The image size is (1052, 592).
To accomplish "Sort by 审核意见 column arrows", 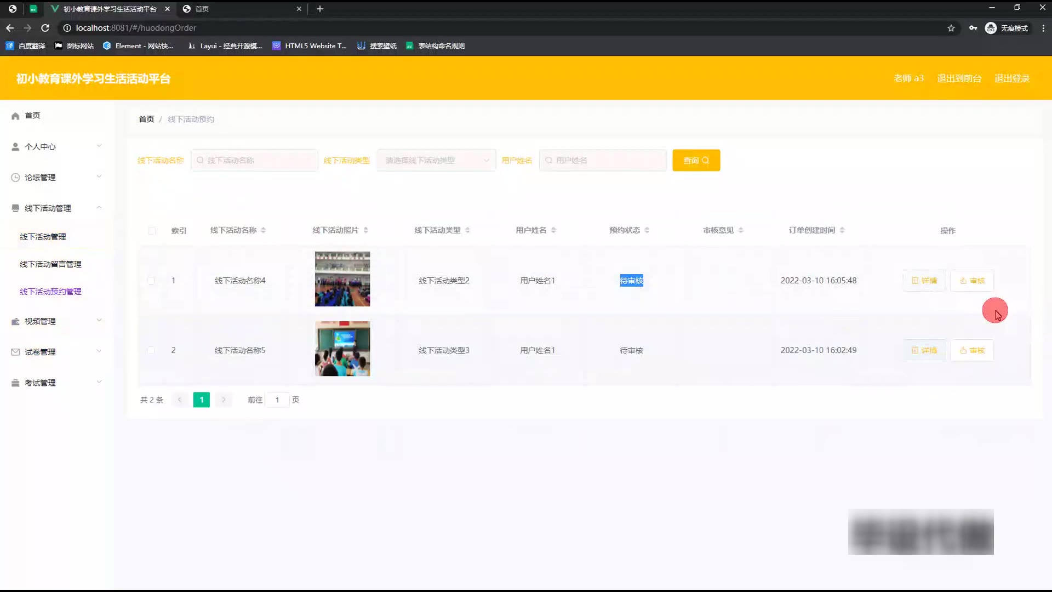I will (741, 230).
